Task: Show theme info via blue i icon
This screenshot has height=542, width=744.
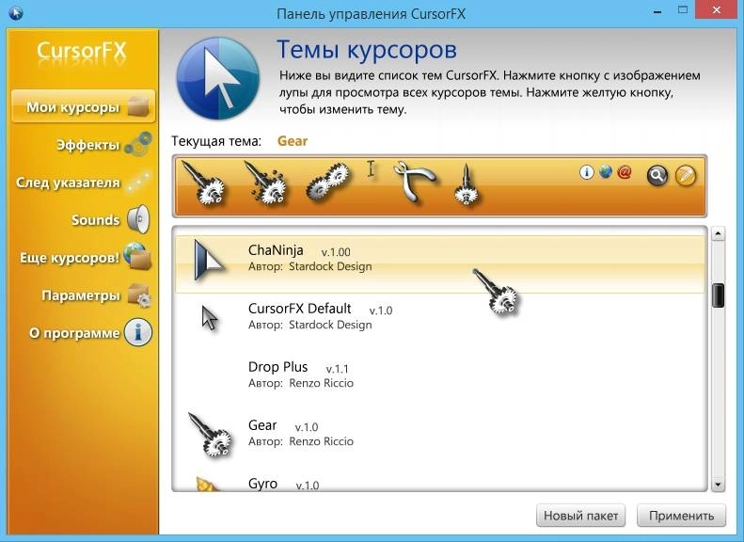Action: [587, 172]
